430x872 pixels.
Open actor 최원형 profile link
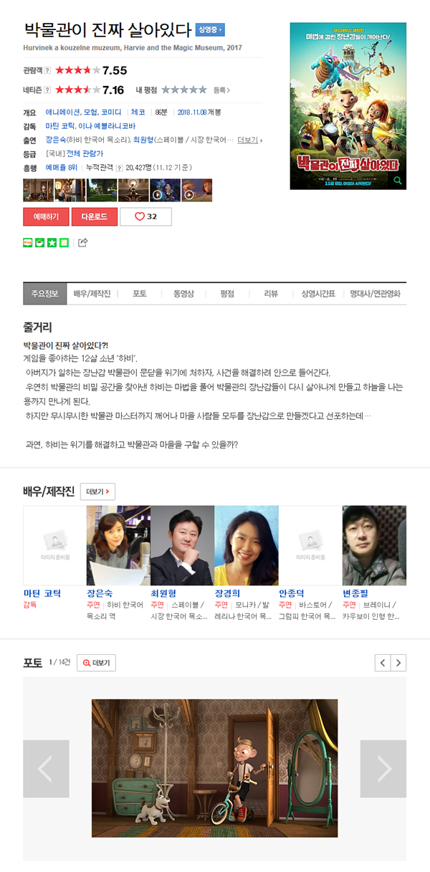click(163, 593)
